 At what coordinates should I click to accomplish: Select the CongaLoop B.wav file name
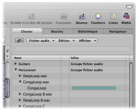click(x=37, y=94)
